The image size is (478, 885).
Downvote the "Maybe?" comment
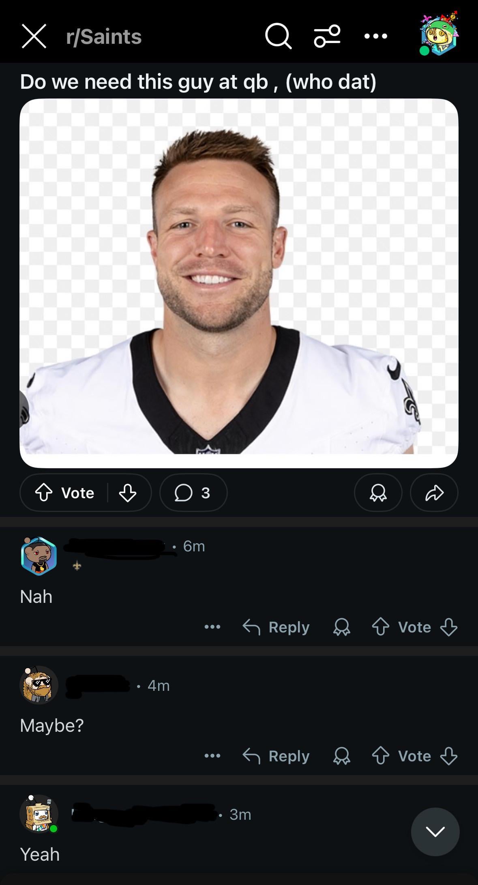(449, 756)
